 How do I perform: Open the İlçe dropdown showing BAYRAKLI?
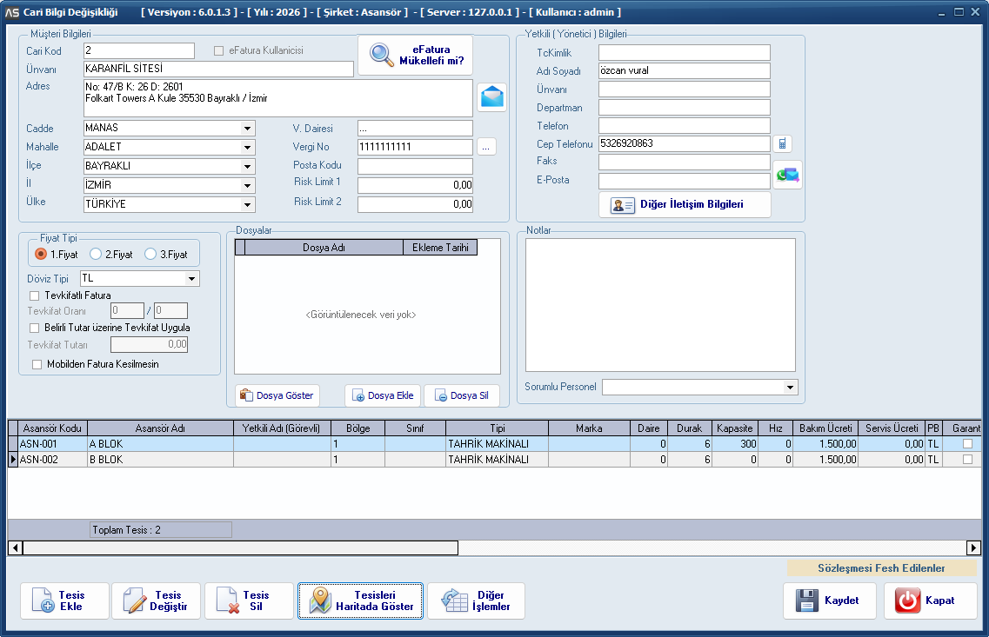click(247, 166)
